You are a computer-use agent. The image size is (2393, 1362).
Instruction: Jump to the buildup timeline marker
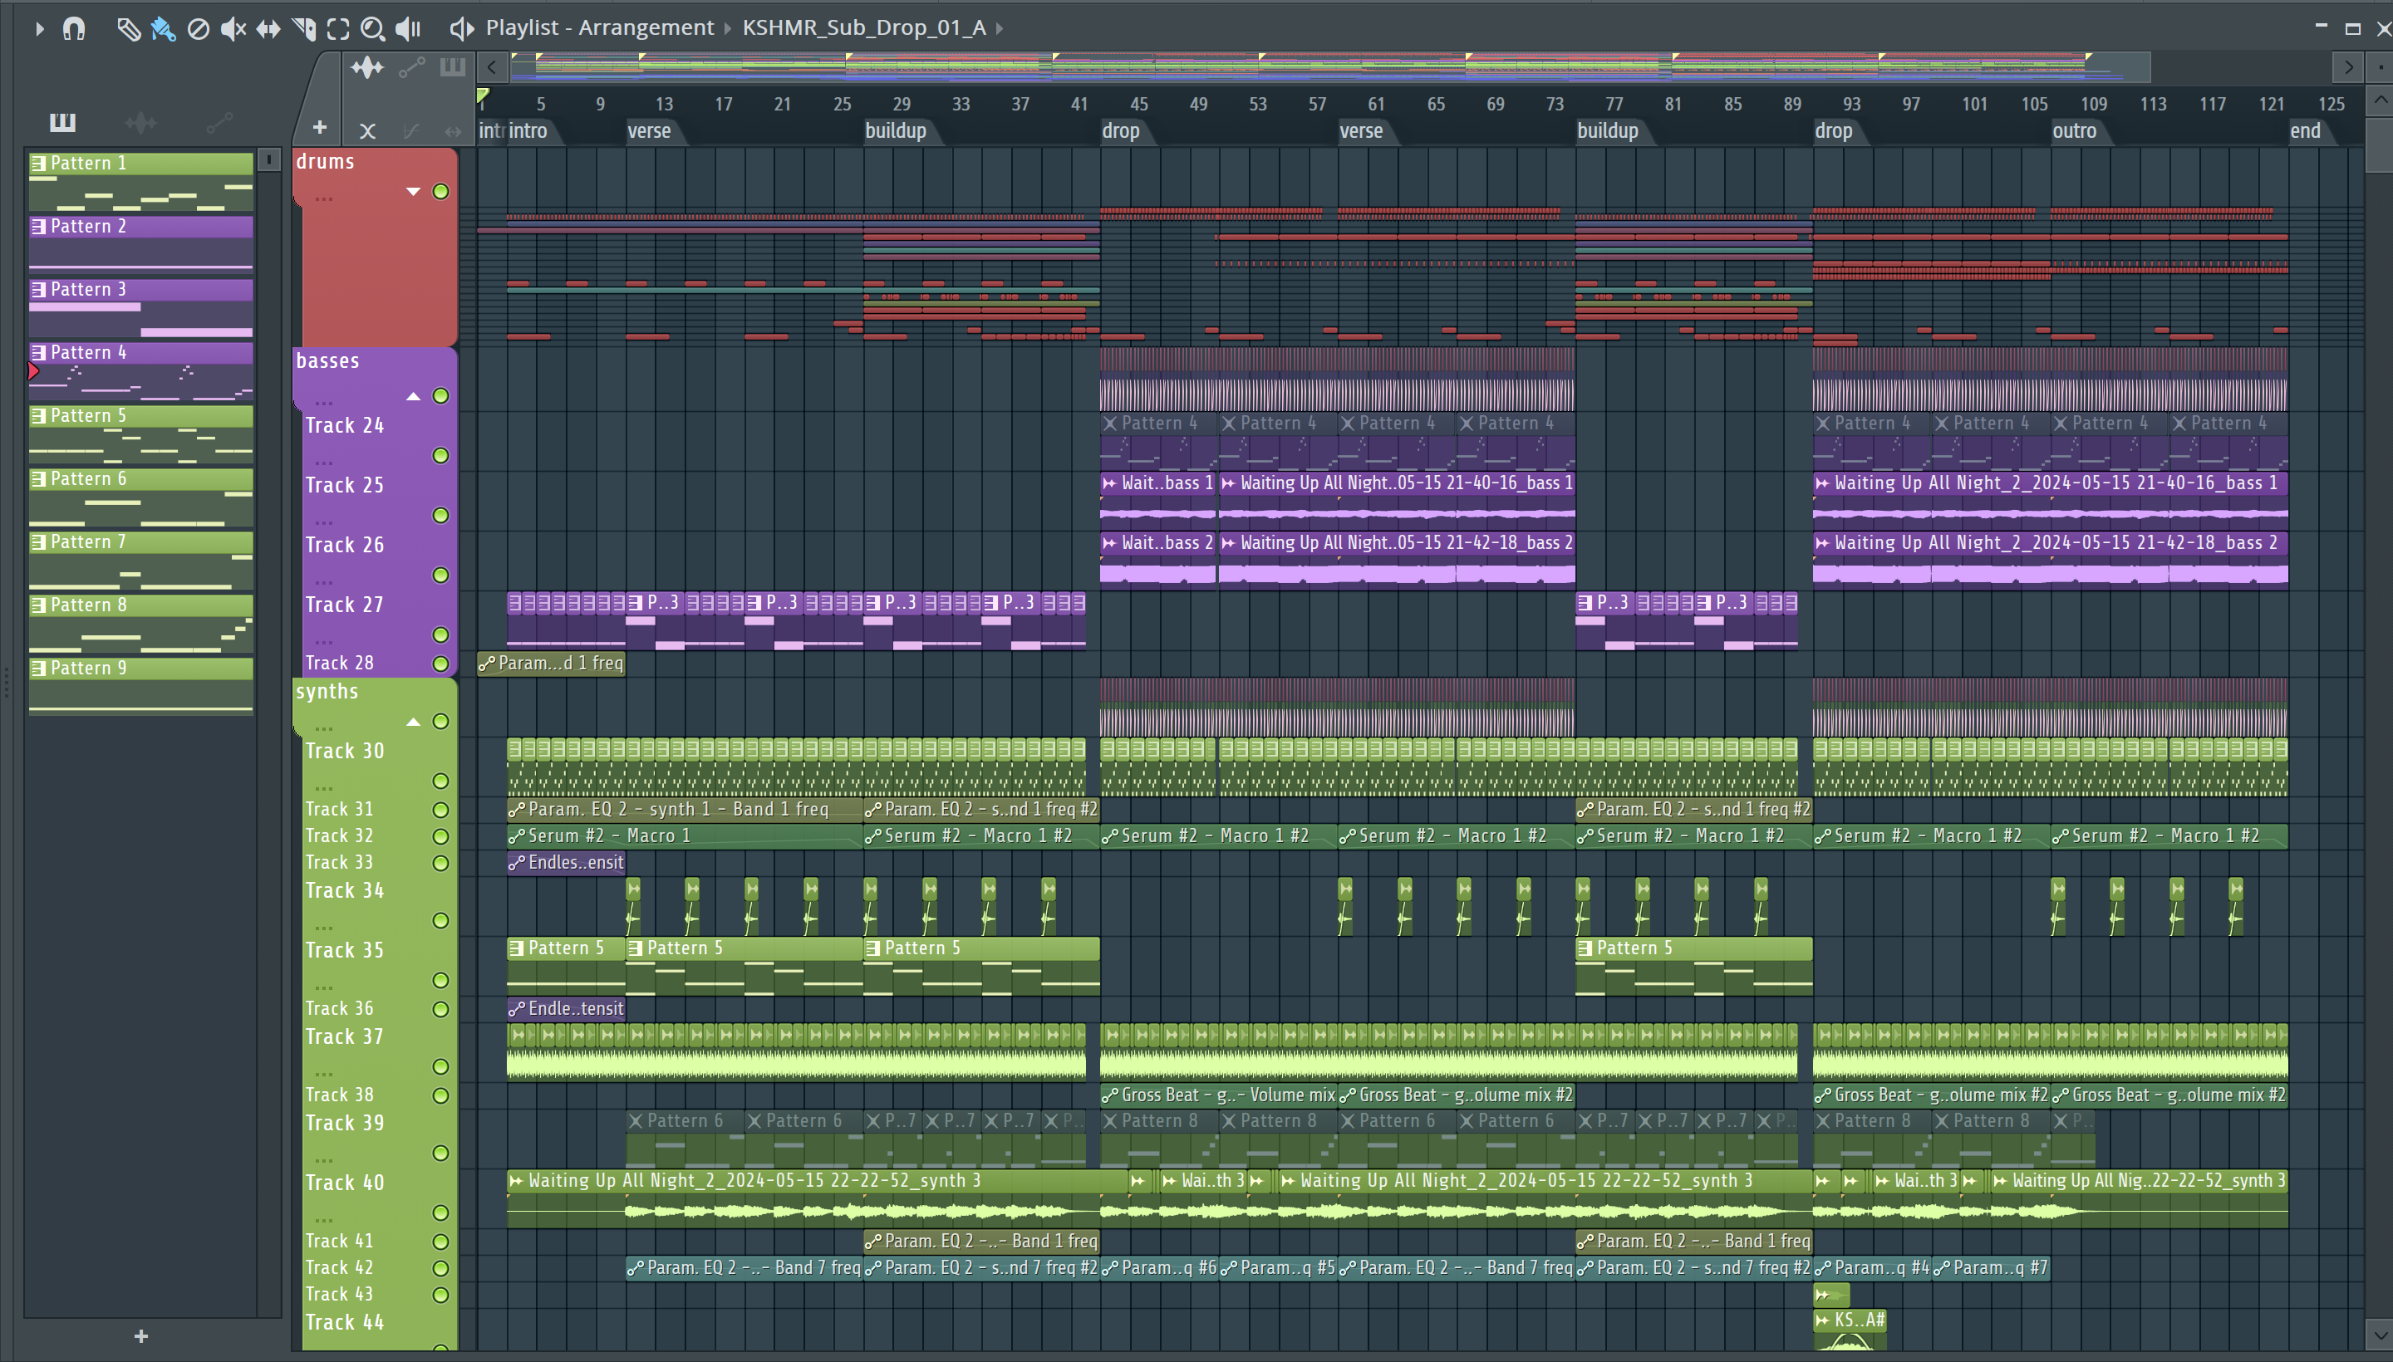pyautogui.click(x=895, y=131)
